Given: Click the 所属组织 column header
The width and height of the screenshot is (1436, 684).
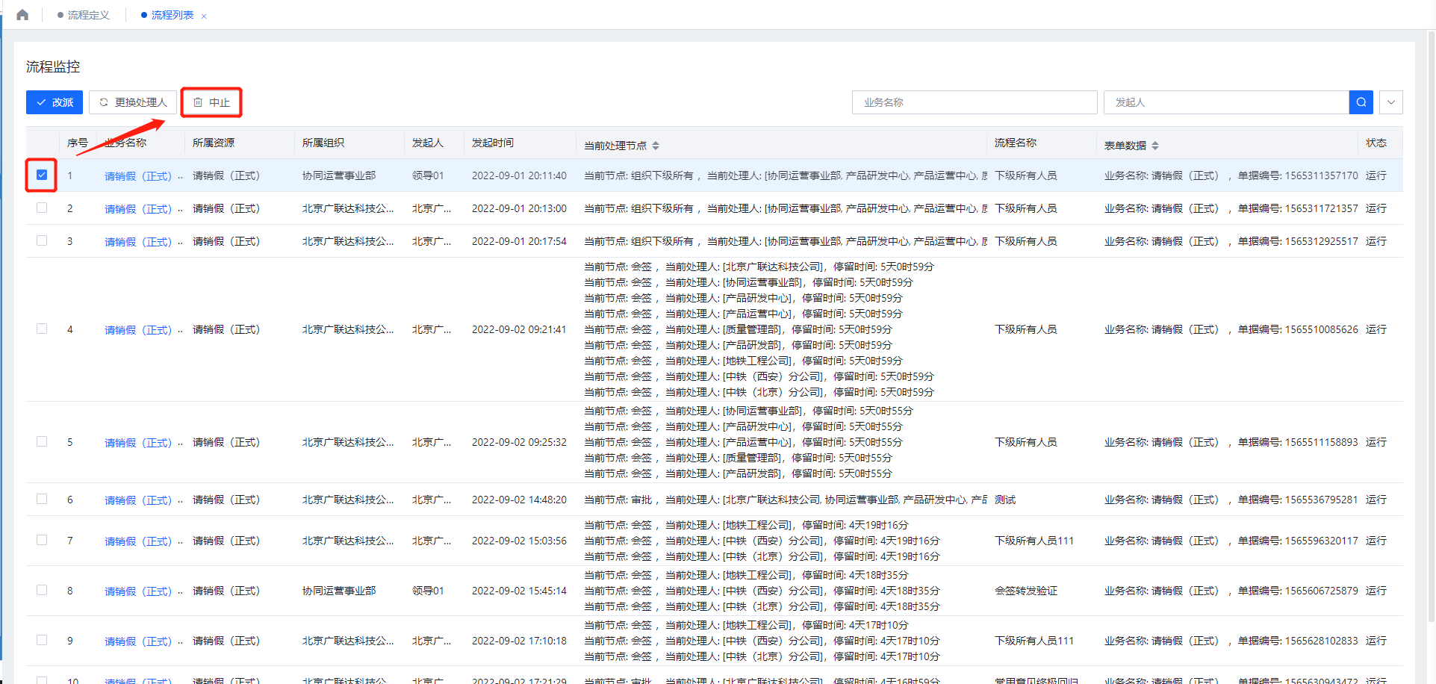Looking at the screenshot, I should coord(323,143).
